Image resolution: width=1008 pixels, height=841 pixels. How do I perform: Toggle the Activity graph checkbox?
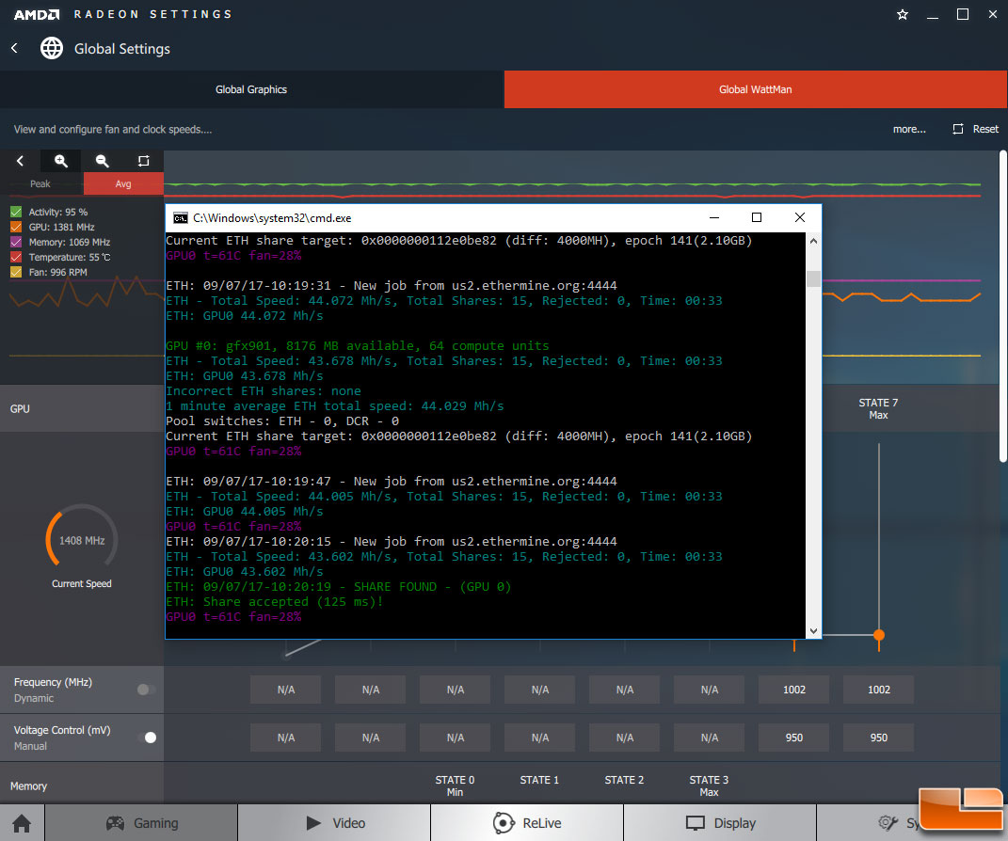coord(16,212)
